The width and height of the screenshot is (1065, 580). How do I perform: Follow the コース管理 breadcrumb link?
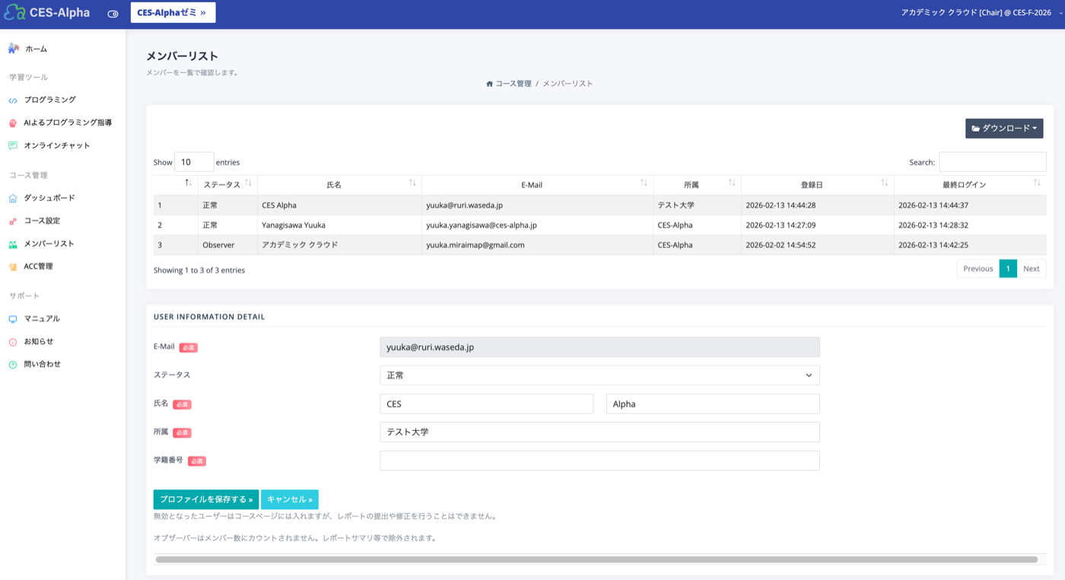(x=513, y=84)
